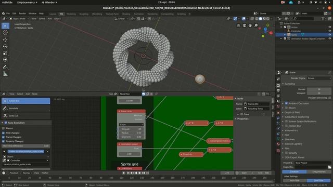Image resolution: width=333 pixels, height=187 pixels.
Task: Expand Depth of Field panel
Action: point(292,112)
